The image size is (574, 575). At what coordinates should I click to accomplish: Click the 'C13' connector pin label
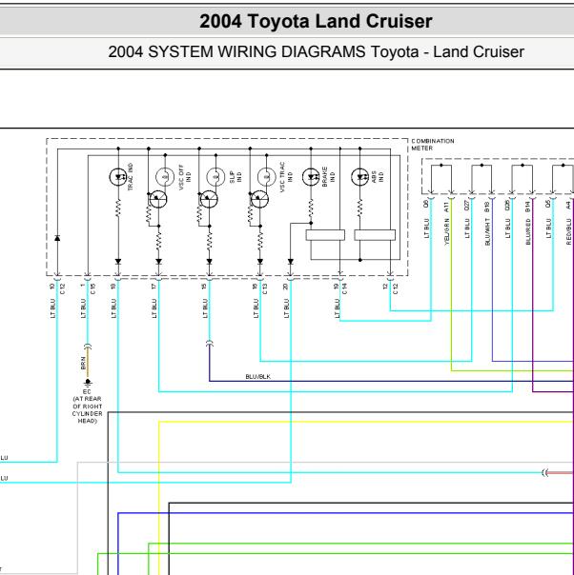tap(265, 289)
